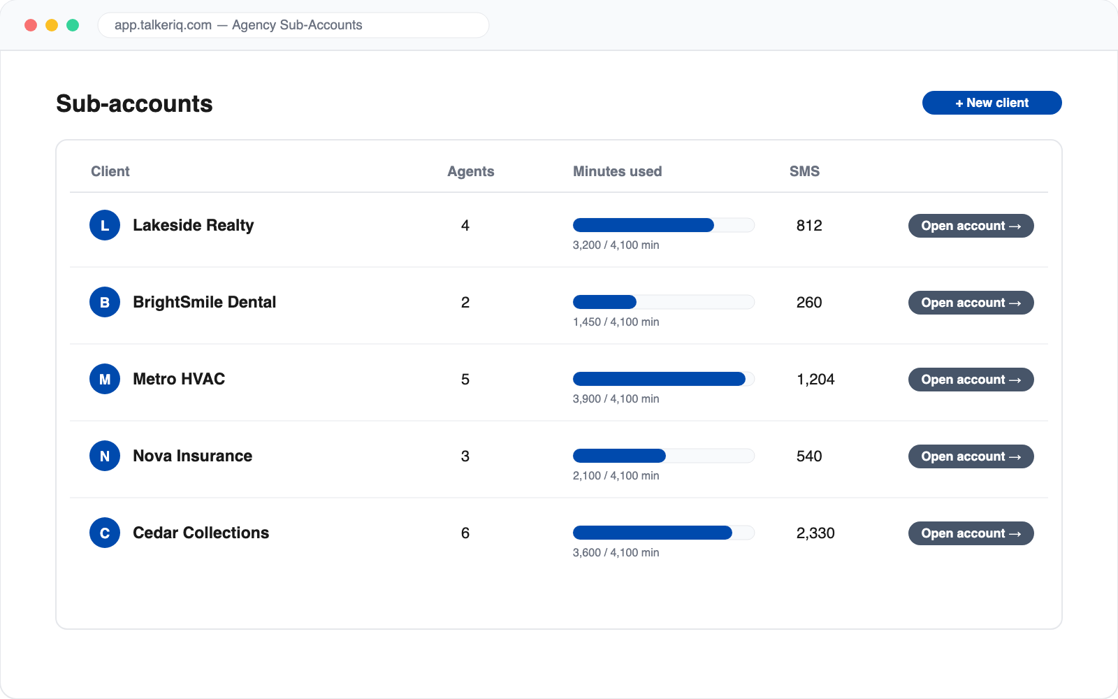Create a new client with + New client
Viewport: 1118px width, 699px height.
pos(992,103)
